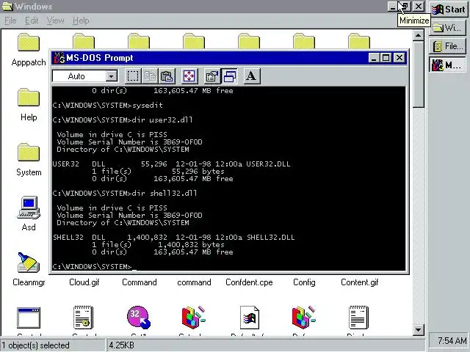
Task: Click the 7:54 AM clock
Action: tap(452, 340)
